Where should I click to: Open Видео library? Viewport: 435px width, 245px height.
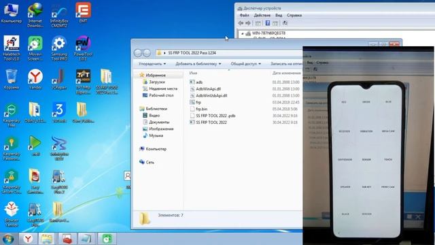pyautogui.click(x=154, y=115)
